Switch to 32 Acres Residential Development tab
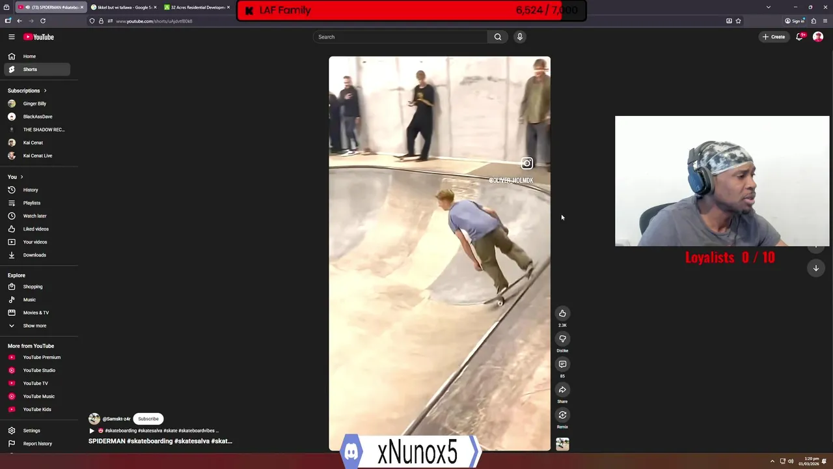Viewport: 833px width, 469px height. pyautogui.click(x=197, y=7)
